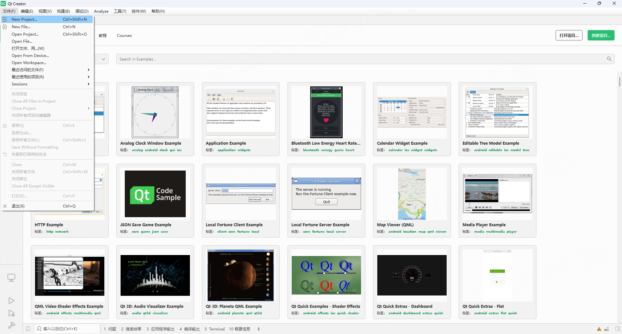Select the 打开文件，用... menu entry

[47, 49]
